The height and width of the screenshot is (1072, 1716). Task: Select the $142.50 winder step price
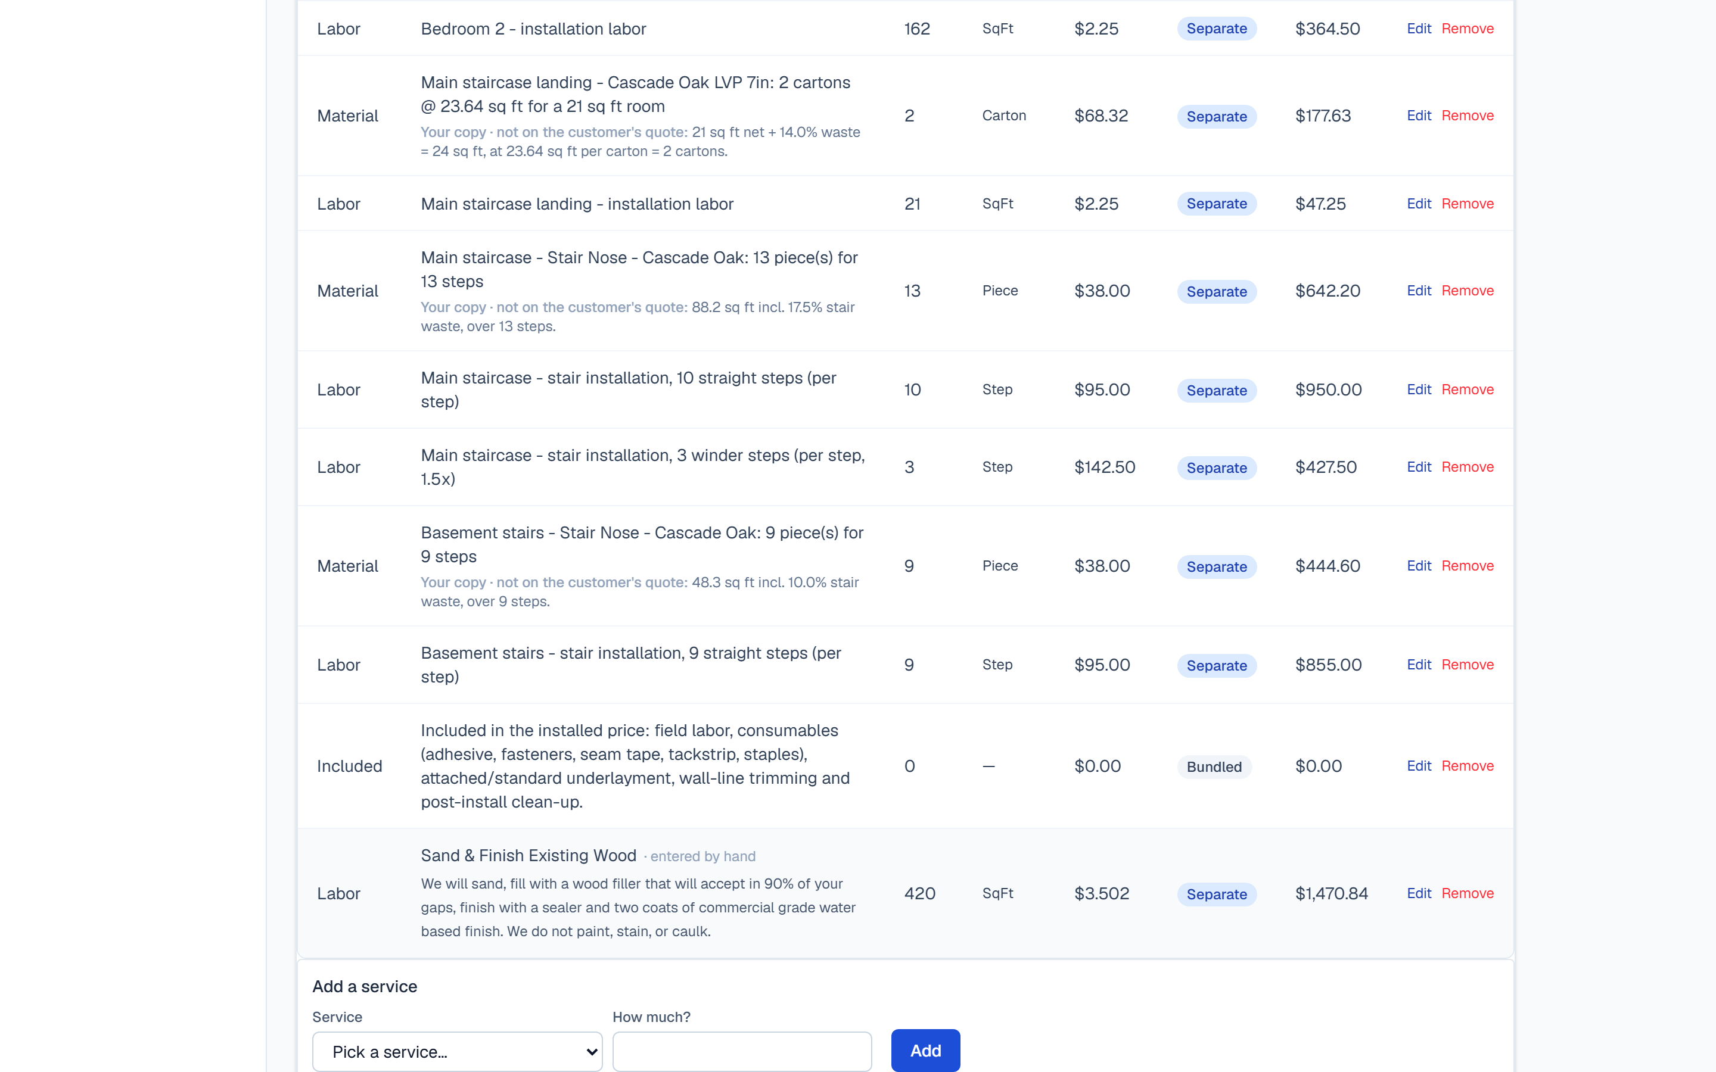[x=1104, y=468]
